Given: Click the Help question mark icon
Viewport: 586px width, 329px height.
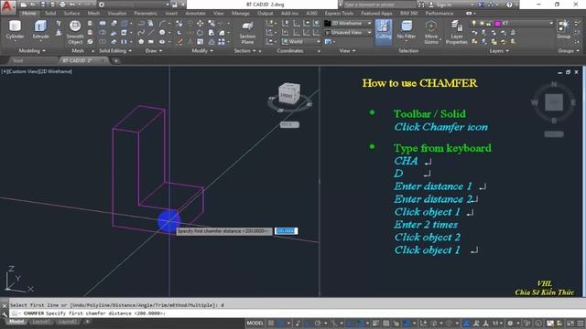Looking at the screenshot, I should pyautogui.click(x=509, y=5).
